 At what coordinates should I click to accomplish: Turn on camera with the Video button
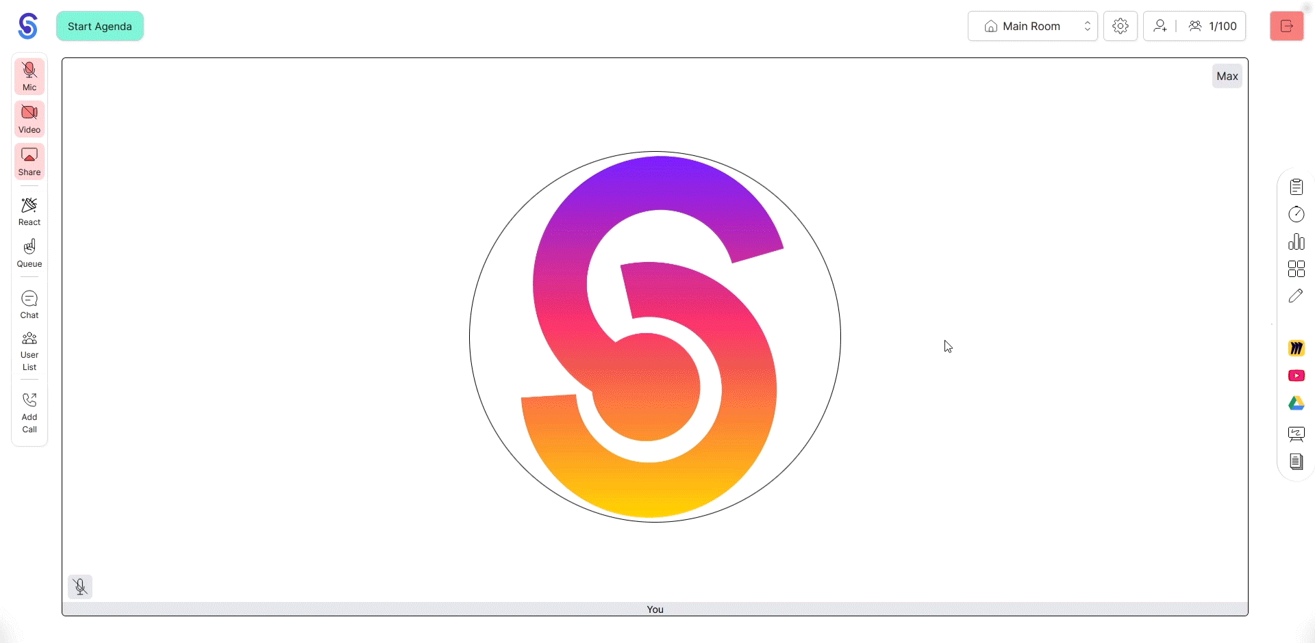(x=29, y=119)
